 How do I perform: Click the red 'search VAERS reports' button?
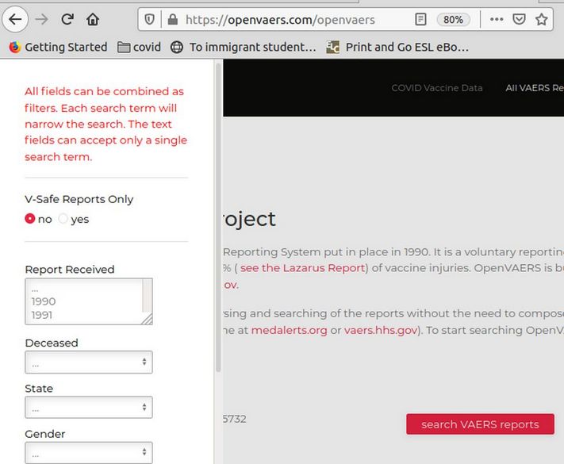(x=480, y=424)
